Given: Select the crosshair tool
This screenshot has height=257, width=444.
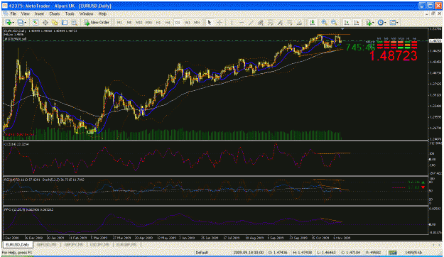Looking at the screenshot, I should (x=220, y=22).
